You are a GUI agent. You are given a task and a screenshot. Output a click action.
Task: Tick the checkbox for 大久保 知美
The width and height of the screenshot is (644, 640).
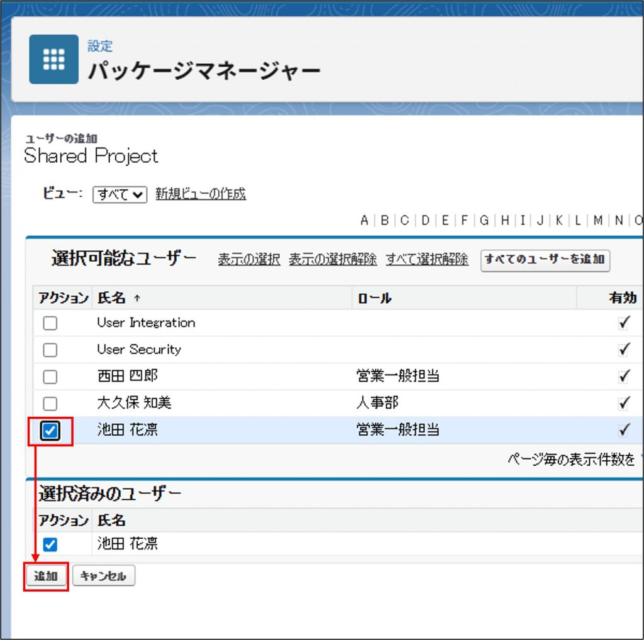click(x=50, y=404)
